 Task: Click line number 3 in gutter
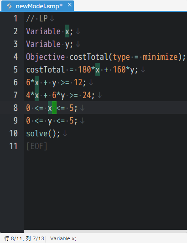(x=16, y=44)
